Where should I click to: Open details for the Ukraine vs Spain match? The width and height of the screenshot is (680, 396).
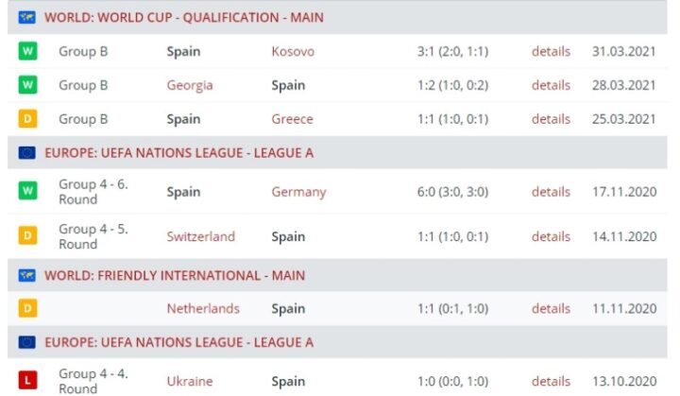[x=551, y=381]
